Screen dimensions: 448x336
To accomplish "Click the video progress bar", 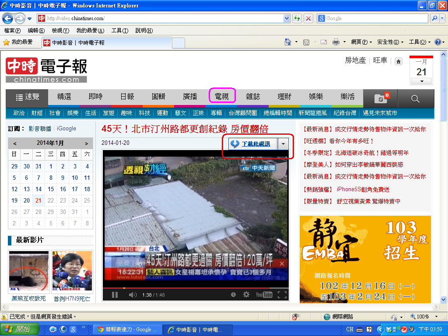I will point(196,288).
